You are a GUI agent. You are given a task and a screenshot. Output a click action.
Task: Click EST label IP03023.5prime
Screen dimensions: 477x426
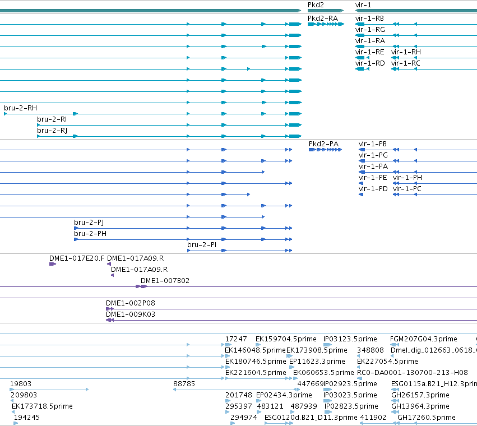pyautogui.click(x=350, y=396)
